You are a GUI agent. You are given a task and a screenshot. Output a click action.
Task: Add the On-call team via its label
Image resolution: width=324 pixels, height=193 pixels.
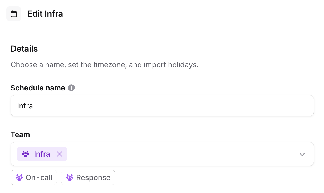point(39,177)
